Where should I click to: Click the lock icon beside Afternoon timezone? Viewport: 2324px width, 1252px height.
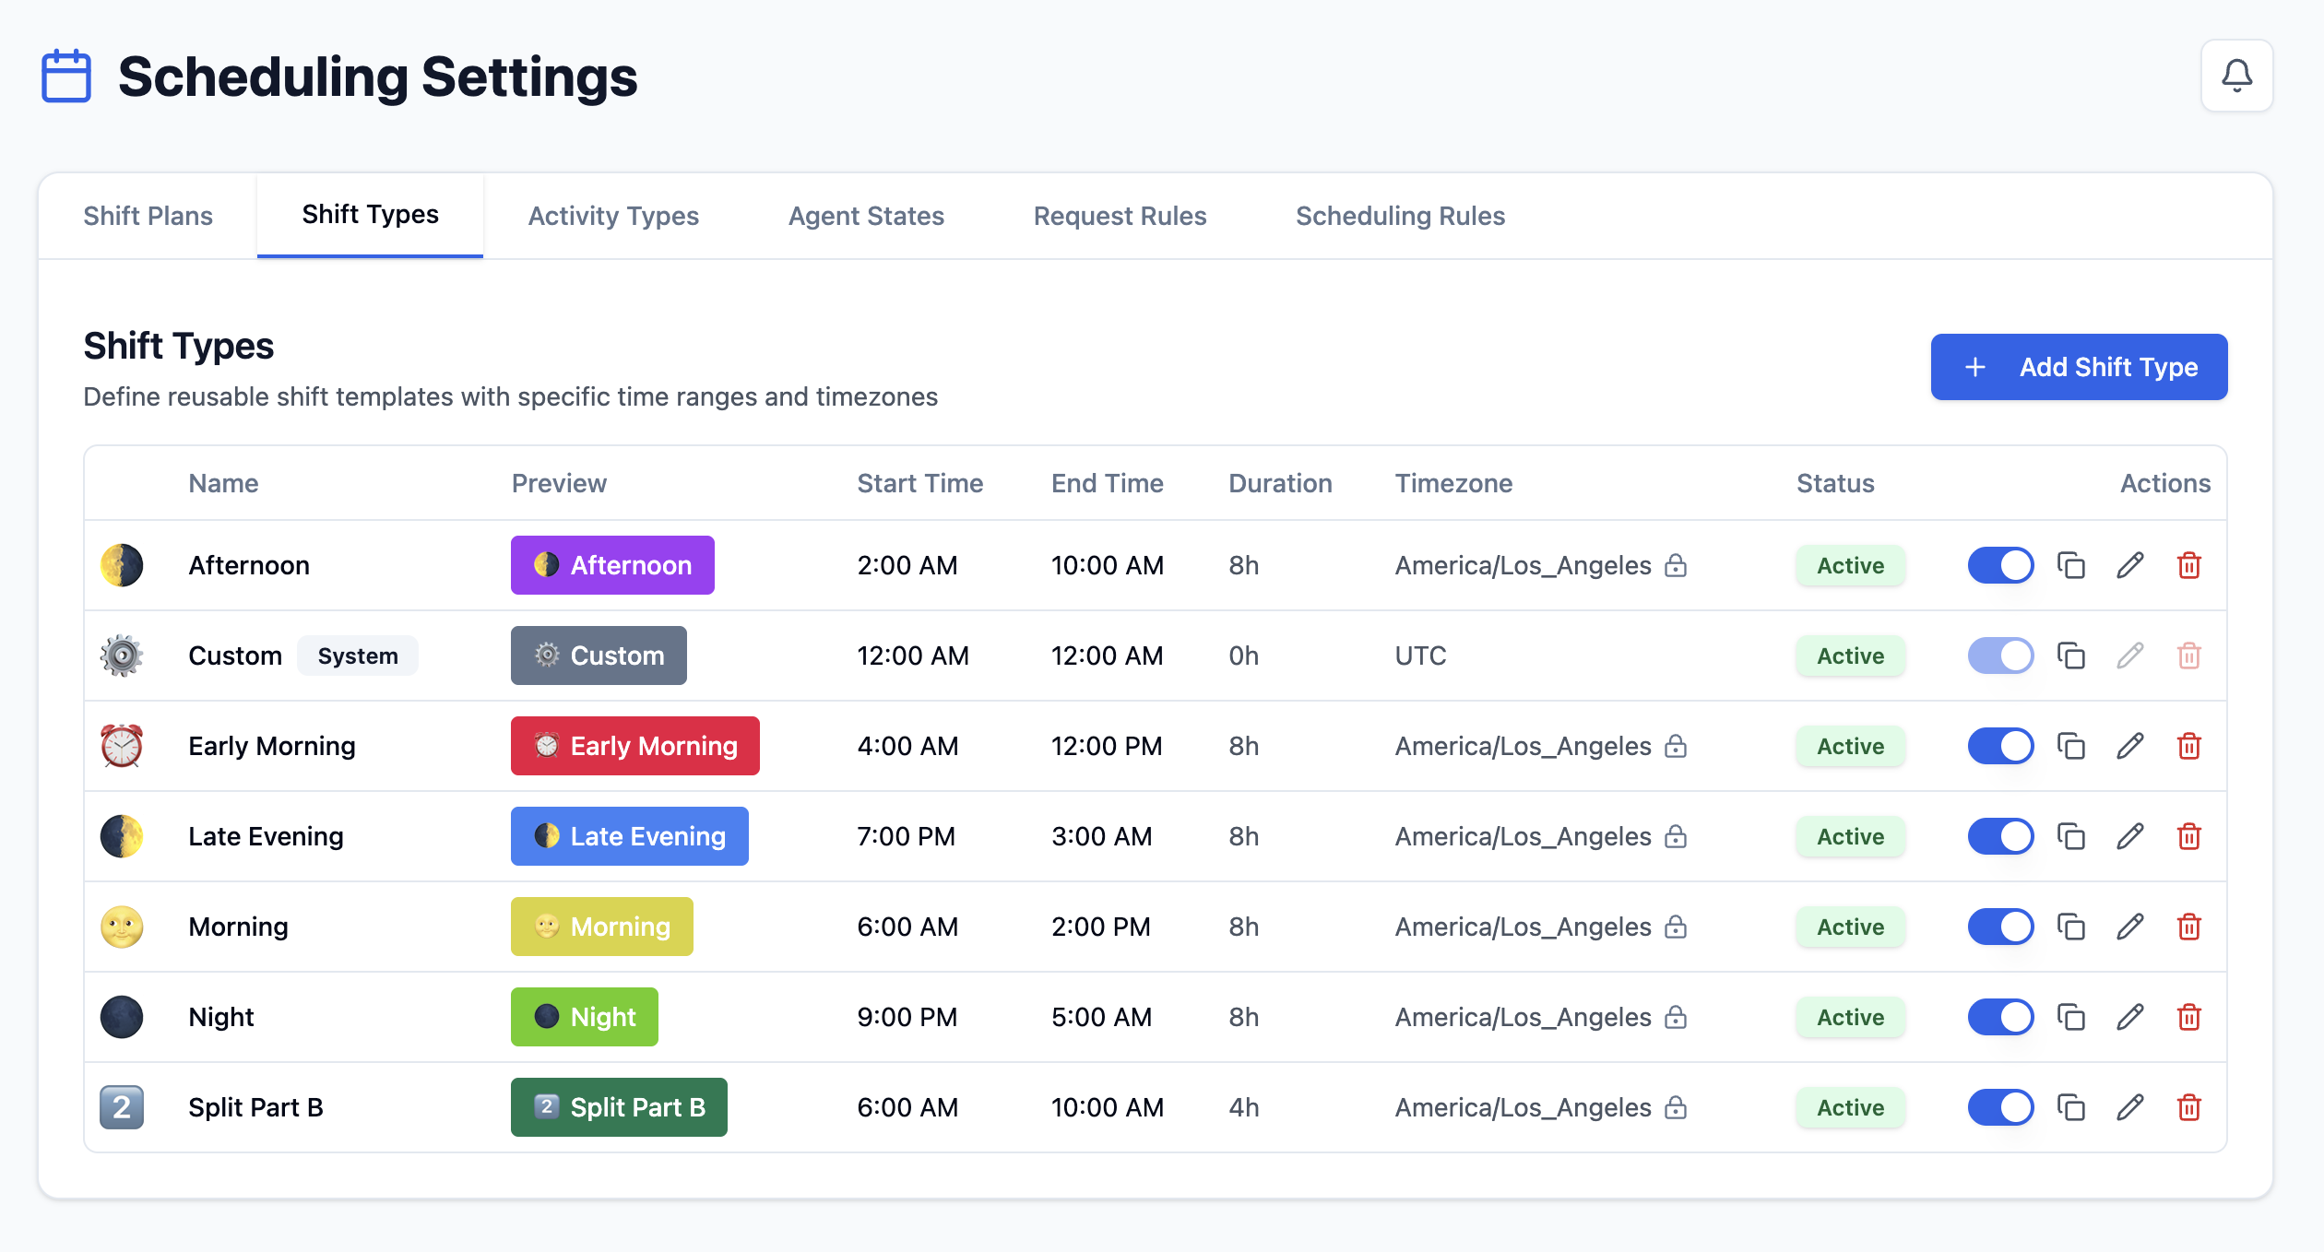[1676, 565]
